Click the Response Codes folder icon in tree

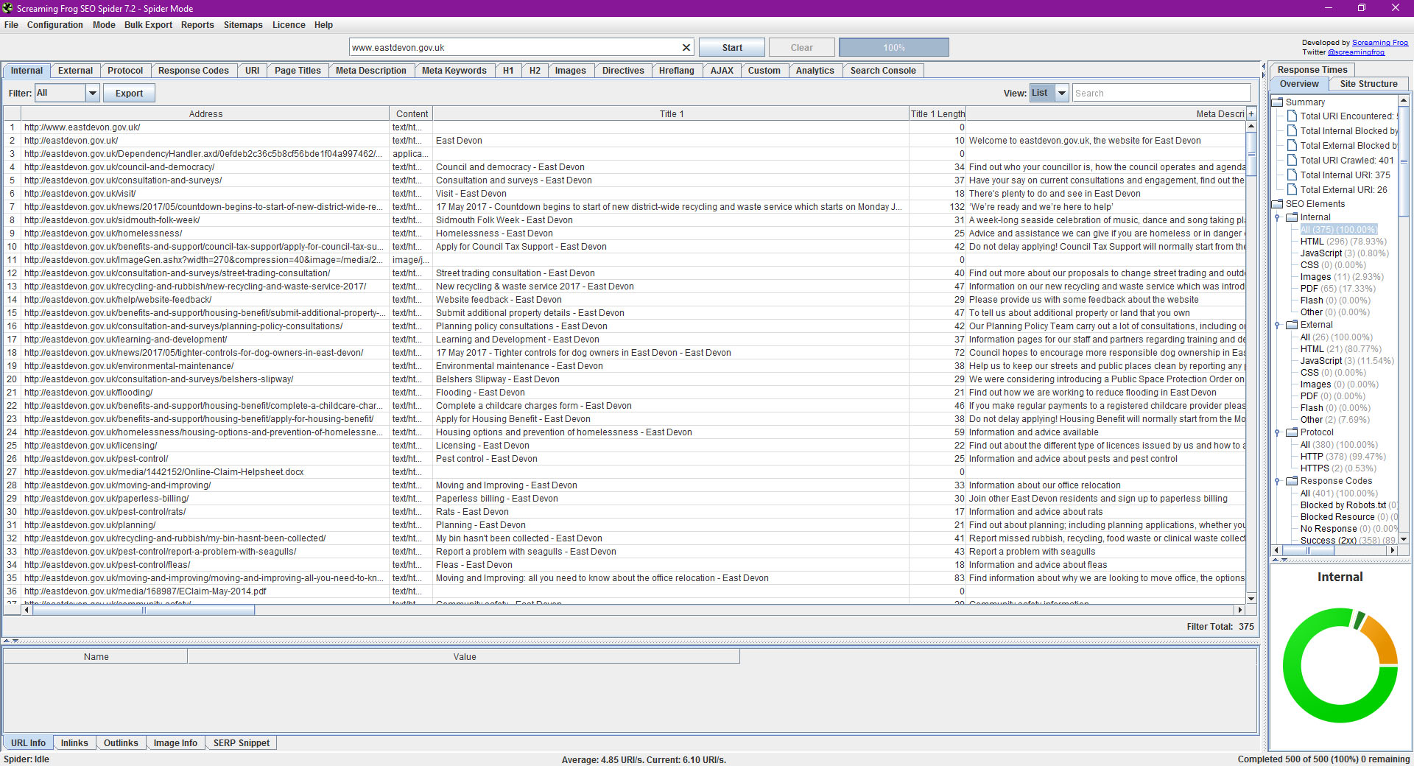[x=1292, y=481]
